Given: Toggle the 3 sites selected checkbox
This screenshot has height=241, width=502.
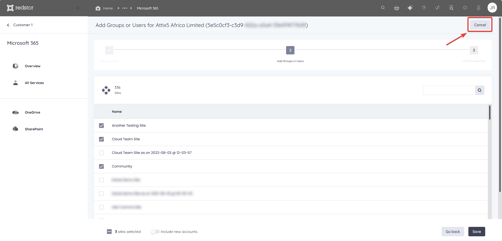Looking at the screenshot, I should pos(109,232).
